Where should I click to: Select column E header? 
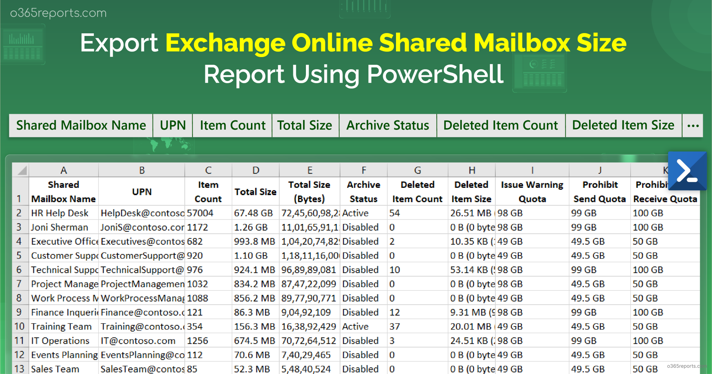coord(310,170)
